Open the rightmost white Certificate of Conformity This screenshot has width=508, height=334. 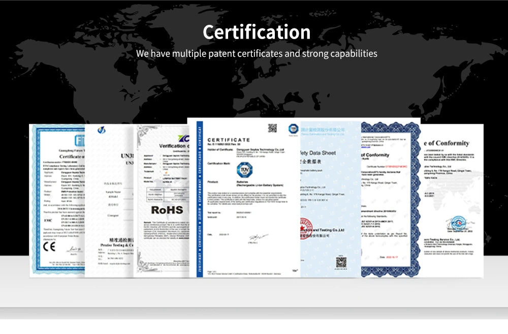(452, 201)
